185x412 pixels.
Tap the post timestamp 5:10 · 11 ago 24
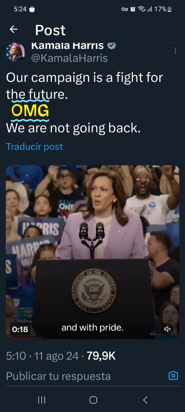pyautogui.click(x=42, y=356)
